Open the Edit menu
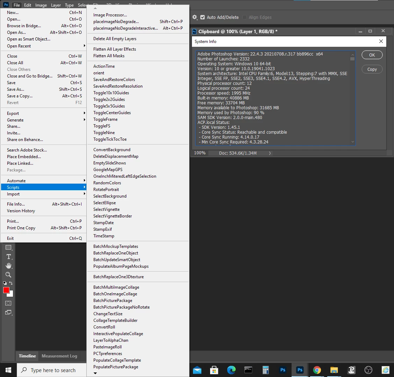The width and height of the screenshot is (394, 377). [x=28, y=5]
